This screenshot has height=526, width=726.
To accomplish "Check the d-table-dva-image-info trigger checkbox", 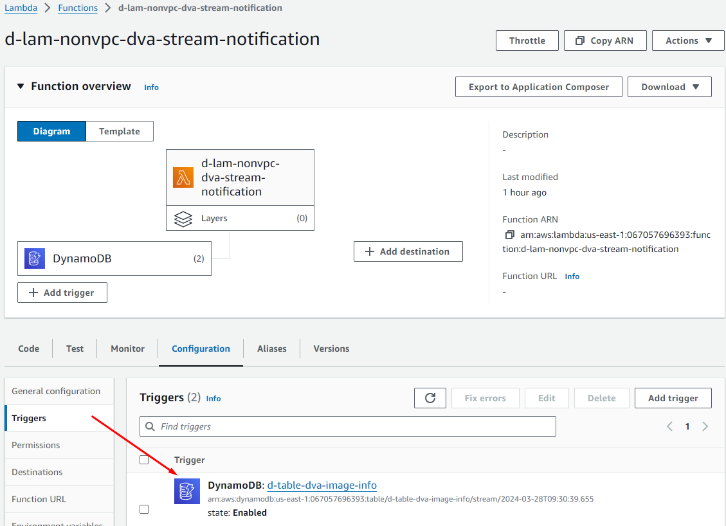I will click(144, 509).
